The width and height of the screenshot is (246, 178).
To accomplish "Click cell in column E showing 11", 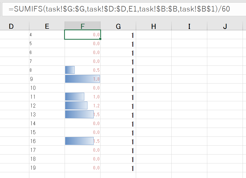I will click(47, 97).
